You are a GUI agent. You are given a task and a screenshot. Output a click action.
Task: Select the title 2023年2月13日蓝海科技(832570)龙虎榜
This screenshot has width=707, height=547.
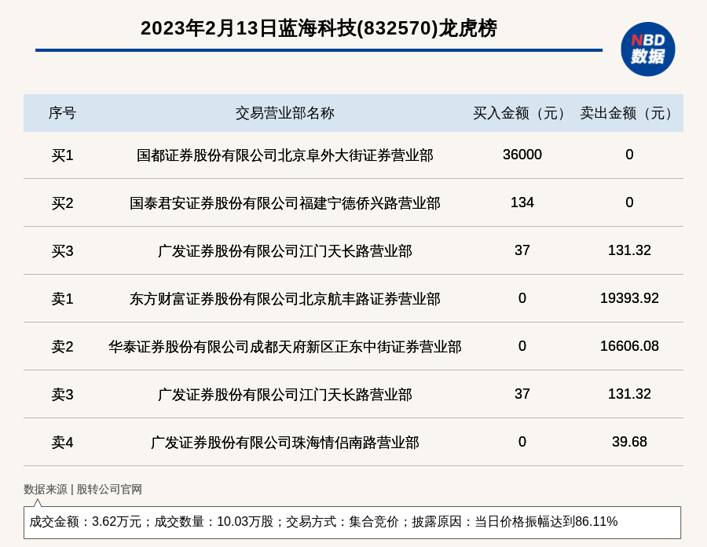point(319,28)
